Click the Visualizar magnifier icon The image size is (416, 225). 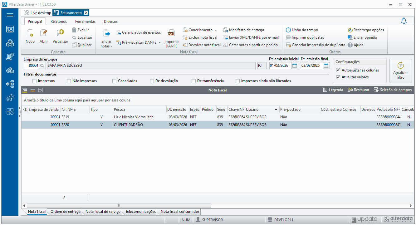click(x=60, y=33)
